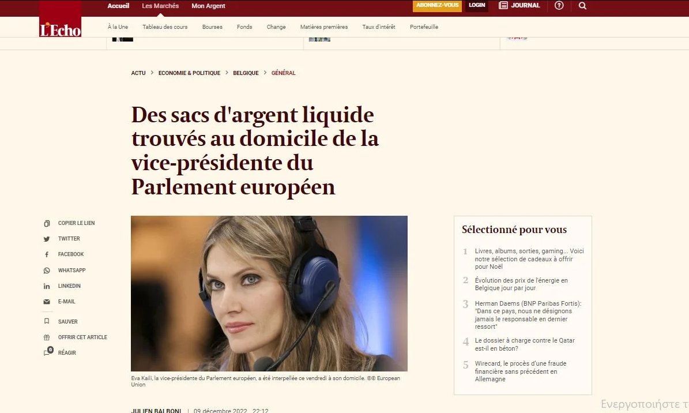Go to Belgique breadcrumb link

point(246,73)
